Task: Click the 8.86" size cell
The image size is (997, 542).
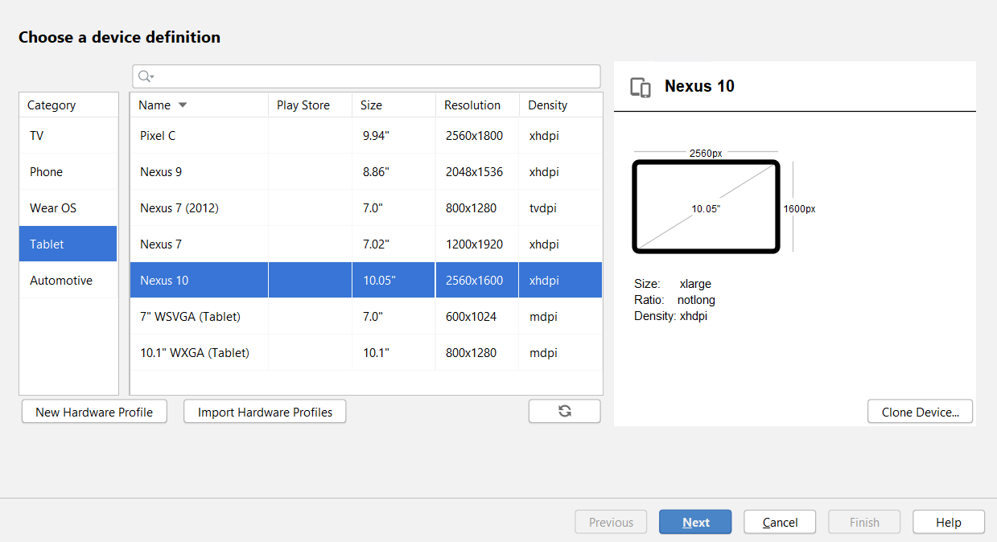Action: tap(393, 172)
